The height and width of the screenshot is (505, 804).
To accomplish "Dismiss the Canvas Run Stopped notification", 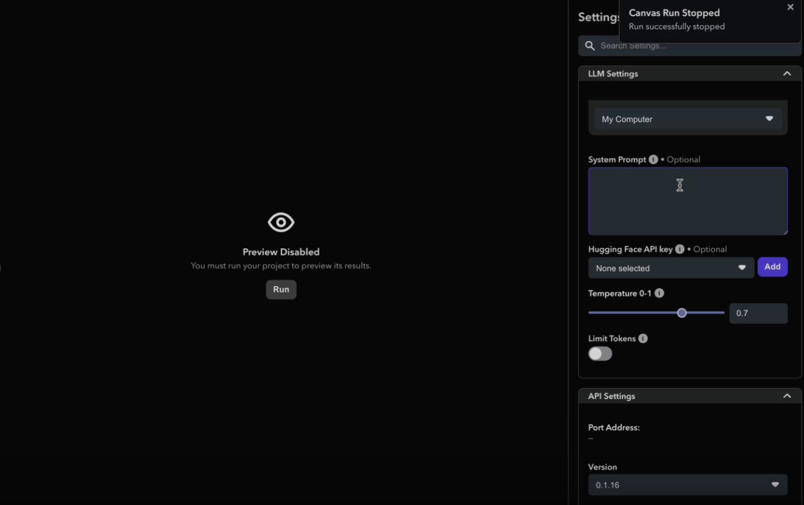I will [x=790, y=7].
